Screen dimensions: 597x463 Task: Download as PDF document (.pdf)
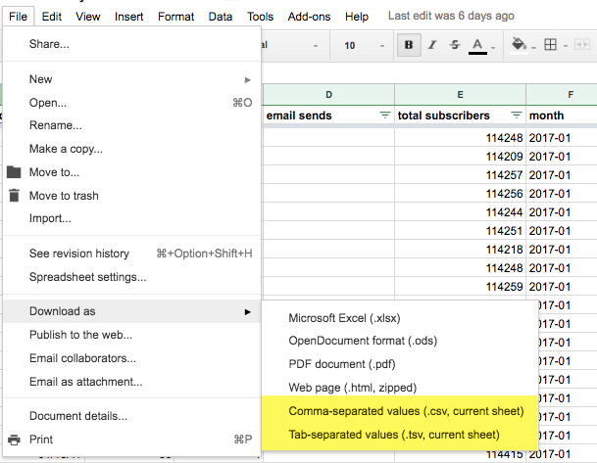[400, 364]
